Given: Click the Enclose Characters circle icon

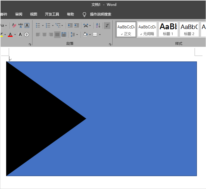Looking at the screenshot, I should (27, 35).
